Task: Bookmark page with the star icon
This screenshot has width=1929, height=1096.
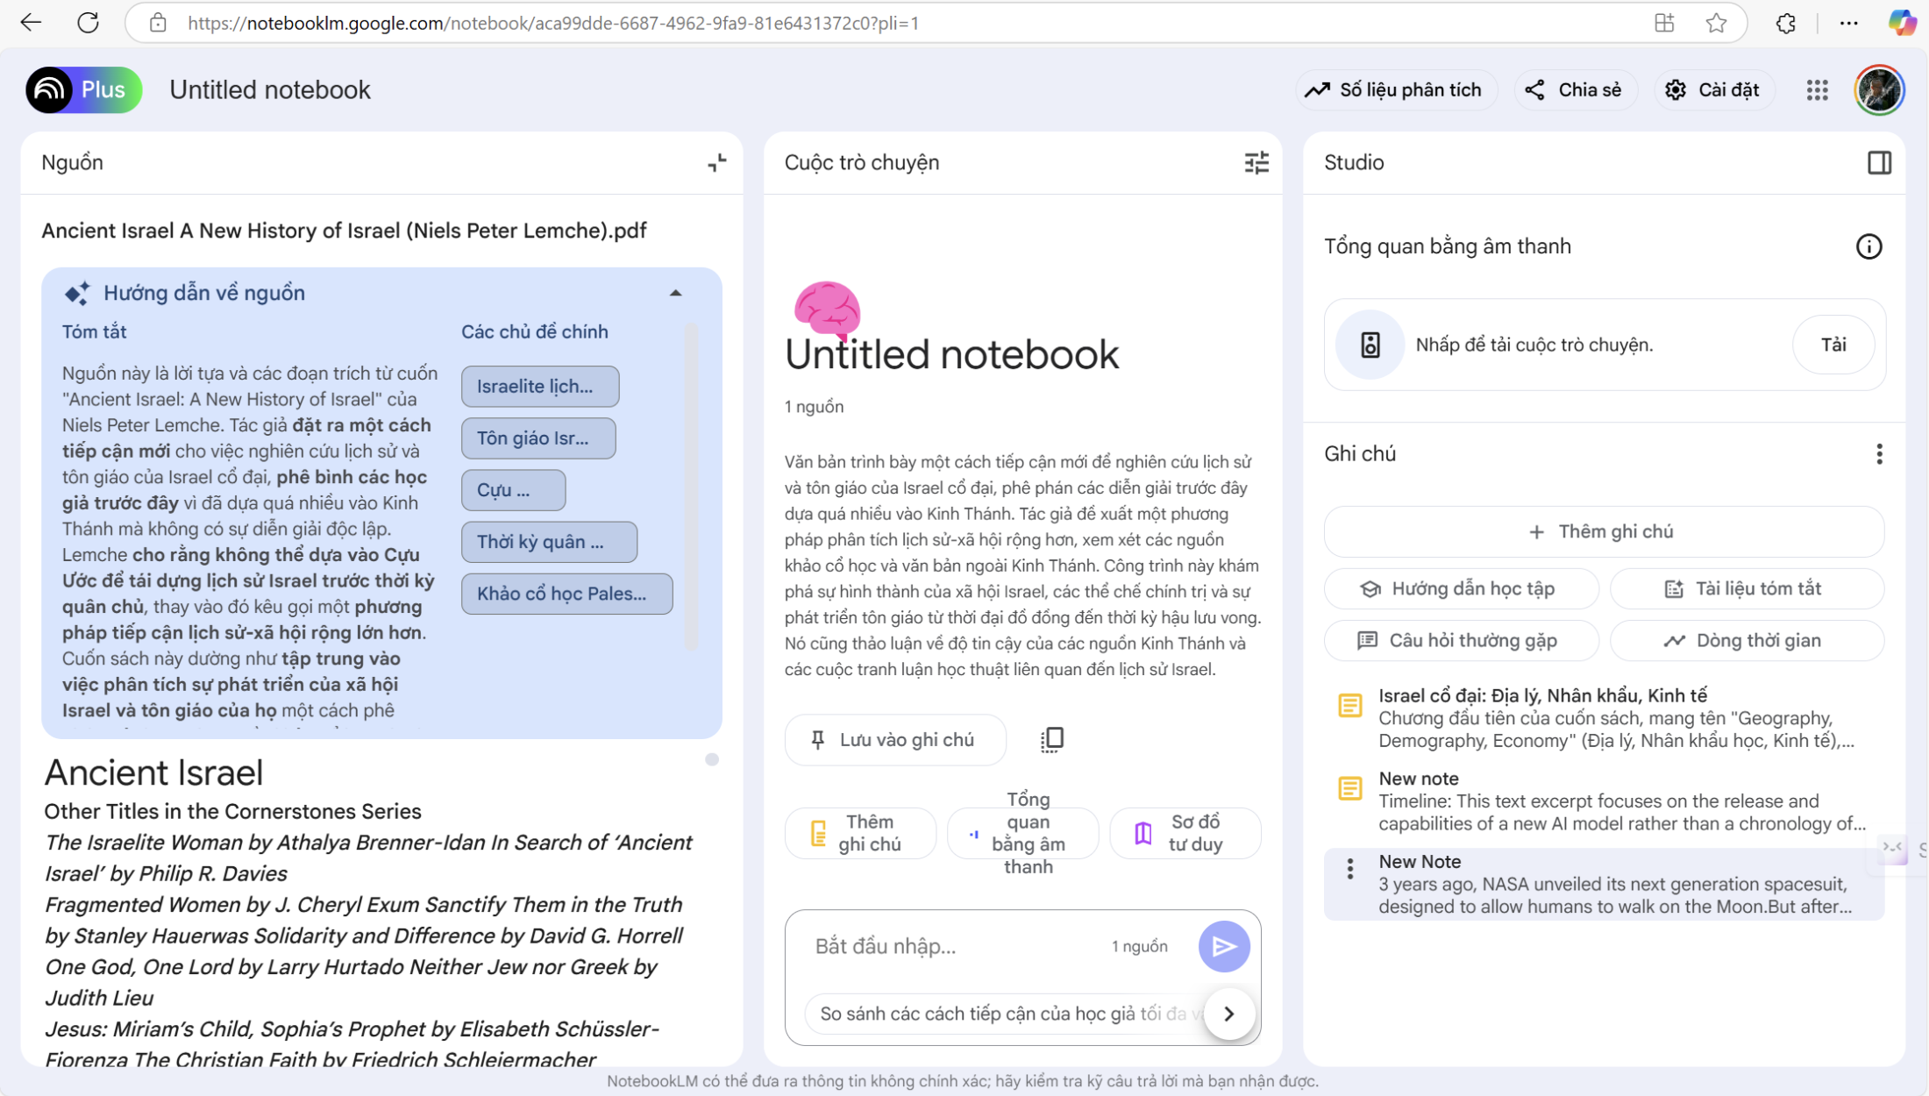Action: coord(1716,23)
